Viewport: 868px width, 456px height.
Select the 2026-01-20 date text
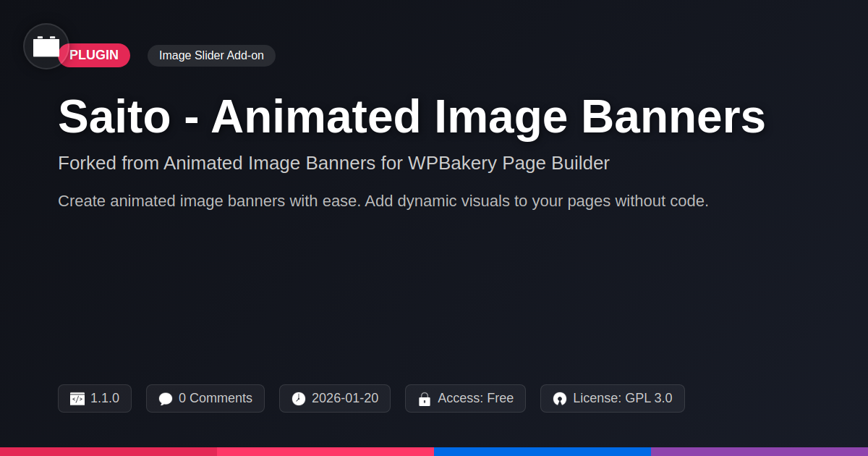tap(345, 398)
